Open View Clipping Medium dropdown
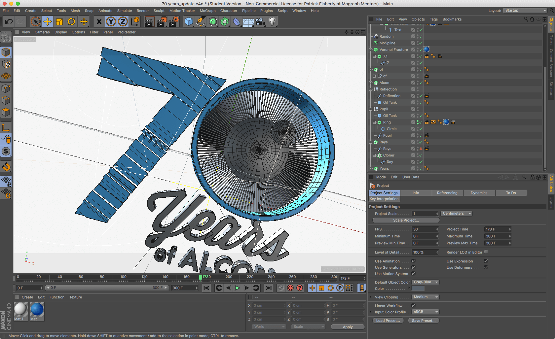This screenshot has height=339, width=555. [x=425, y=297]
